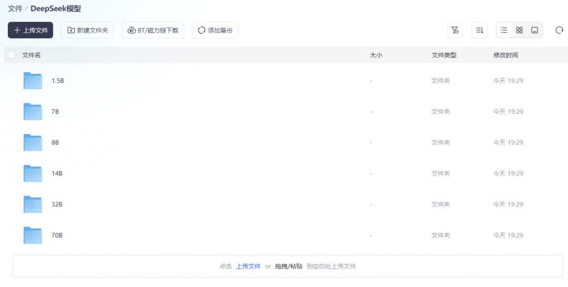Click the 文件夹 type in 8B row

[441, 142]
